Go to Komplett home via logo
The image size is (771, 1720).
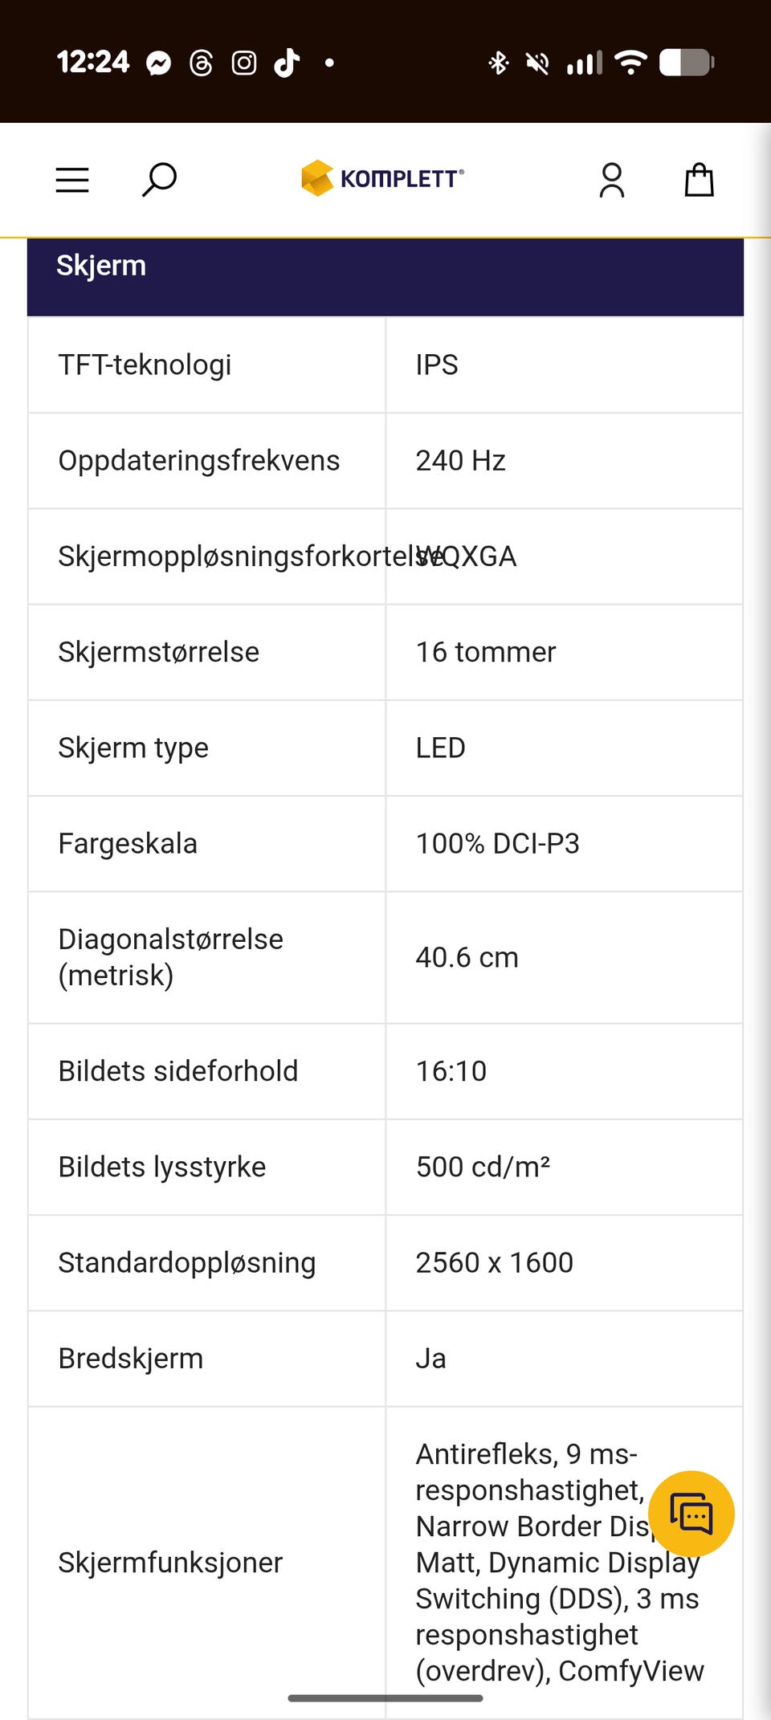[382, 178]
